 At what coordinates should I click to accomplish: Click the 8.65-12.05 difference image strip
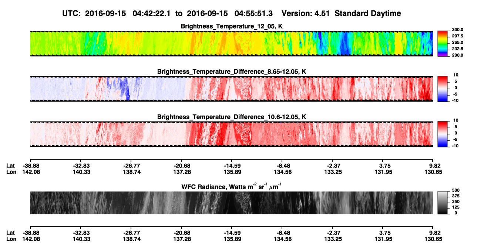click(232, 89)
